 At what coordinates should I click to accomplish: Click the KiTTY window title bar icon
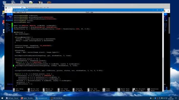tap(14, 10)
